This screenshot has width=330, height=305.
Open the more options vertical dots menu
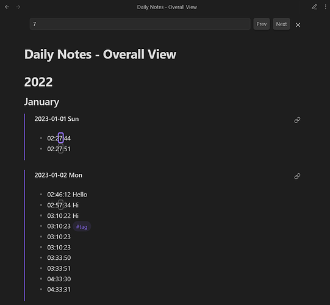tap(325, 7)
